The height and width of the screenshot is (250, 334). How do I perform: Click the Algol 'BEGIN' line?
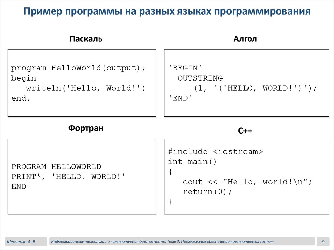point(185,68)
